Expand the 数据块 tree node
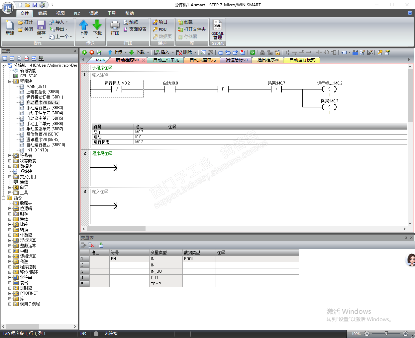This screenshot has height=338, width=415. tap(10, 166)
